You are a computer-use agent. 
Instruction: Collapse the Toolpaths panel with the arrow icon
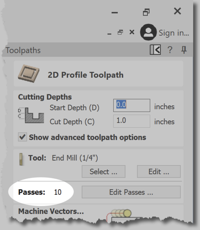point(155,50)
